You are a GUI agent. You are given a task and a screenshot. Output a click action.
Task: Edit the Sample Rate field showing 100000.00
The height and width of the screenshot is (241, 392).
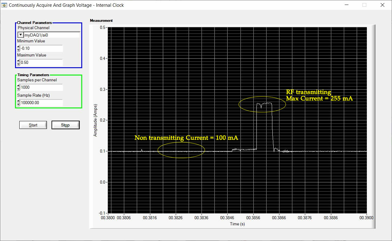pos(41,103)
